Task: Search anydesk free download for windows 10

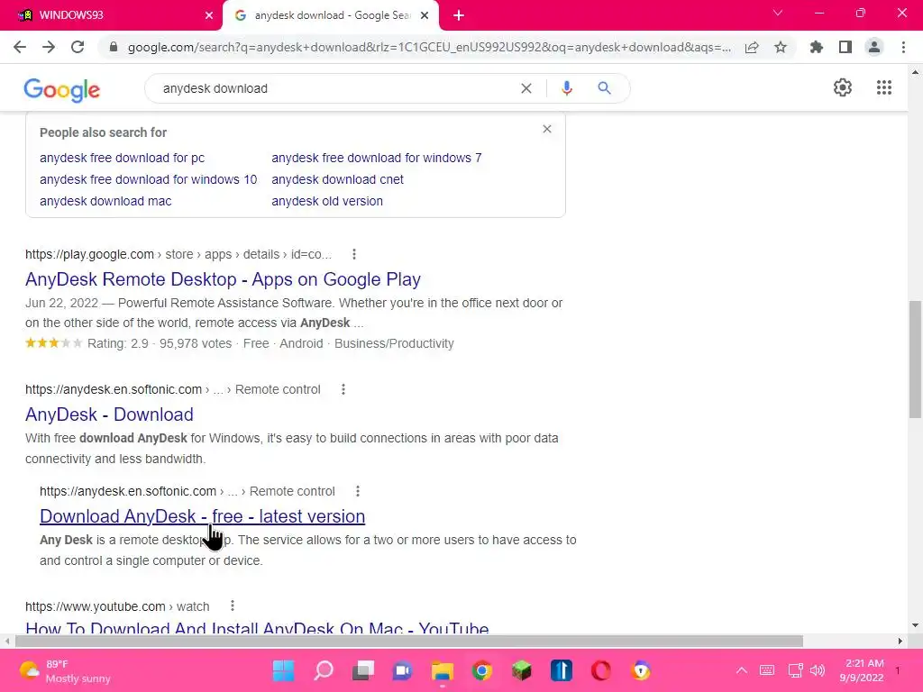Action: click(x=149, y=179)
